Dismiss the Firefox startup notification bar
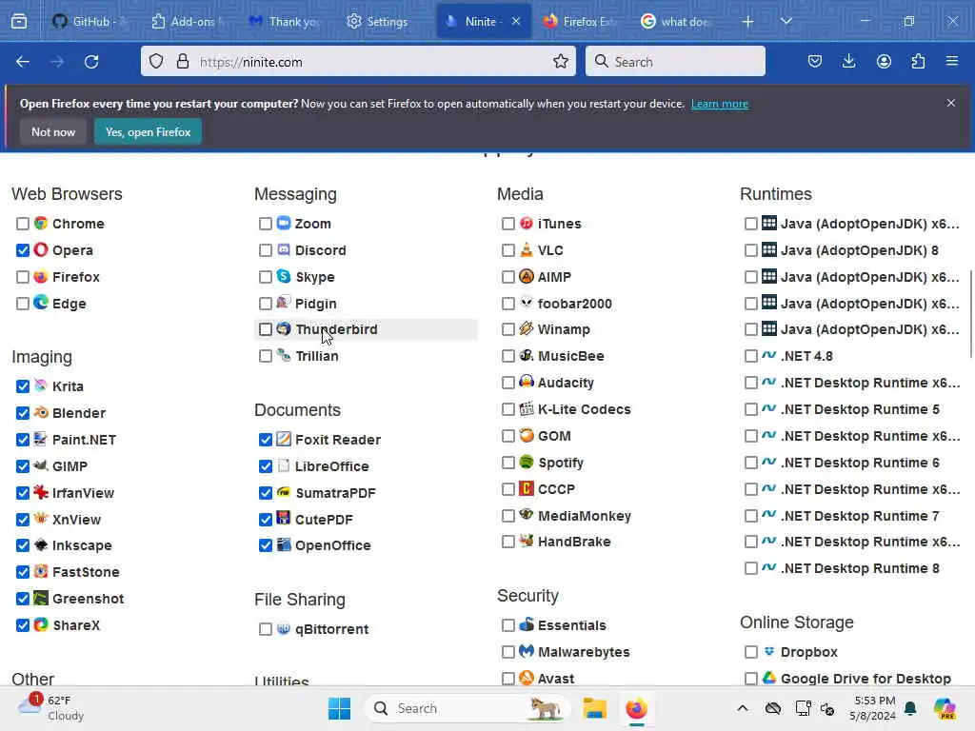Screen dimensions: 975x731 [951, 103]
